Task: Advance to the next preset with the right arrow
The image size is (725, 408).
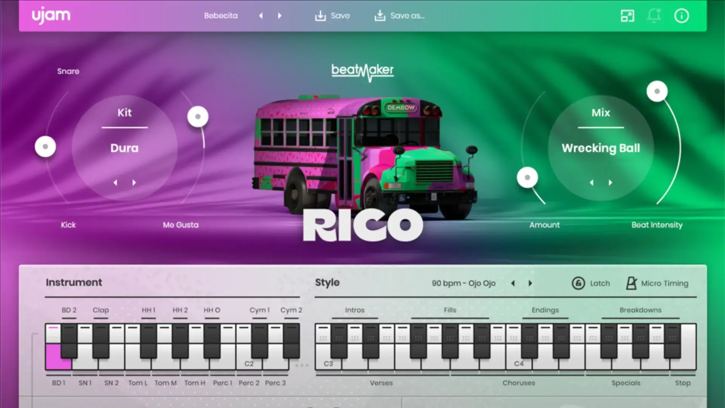Action: 280,15
